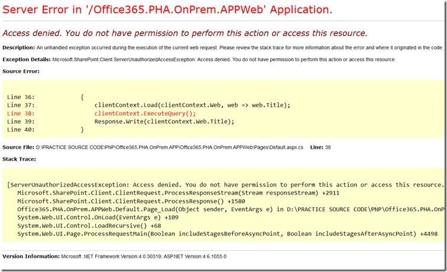
Task: Click the 'Line: 38' indicator
Action: tap(320, 148)
